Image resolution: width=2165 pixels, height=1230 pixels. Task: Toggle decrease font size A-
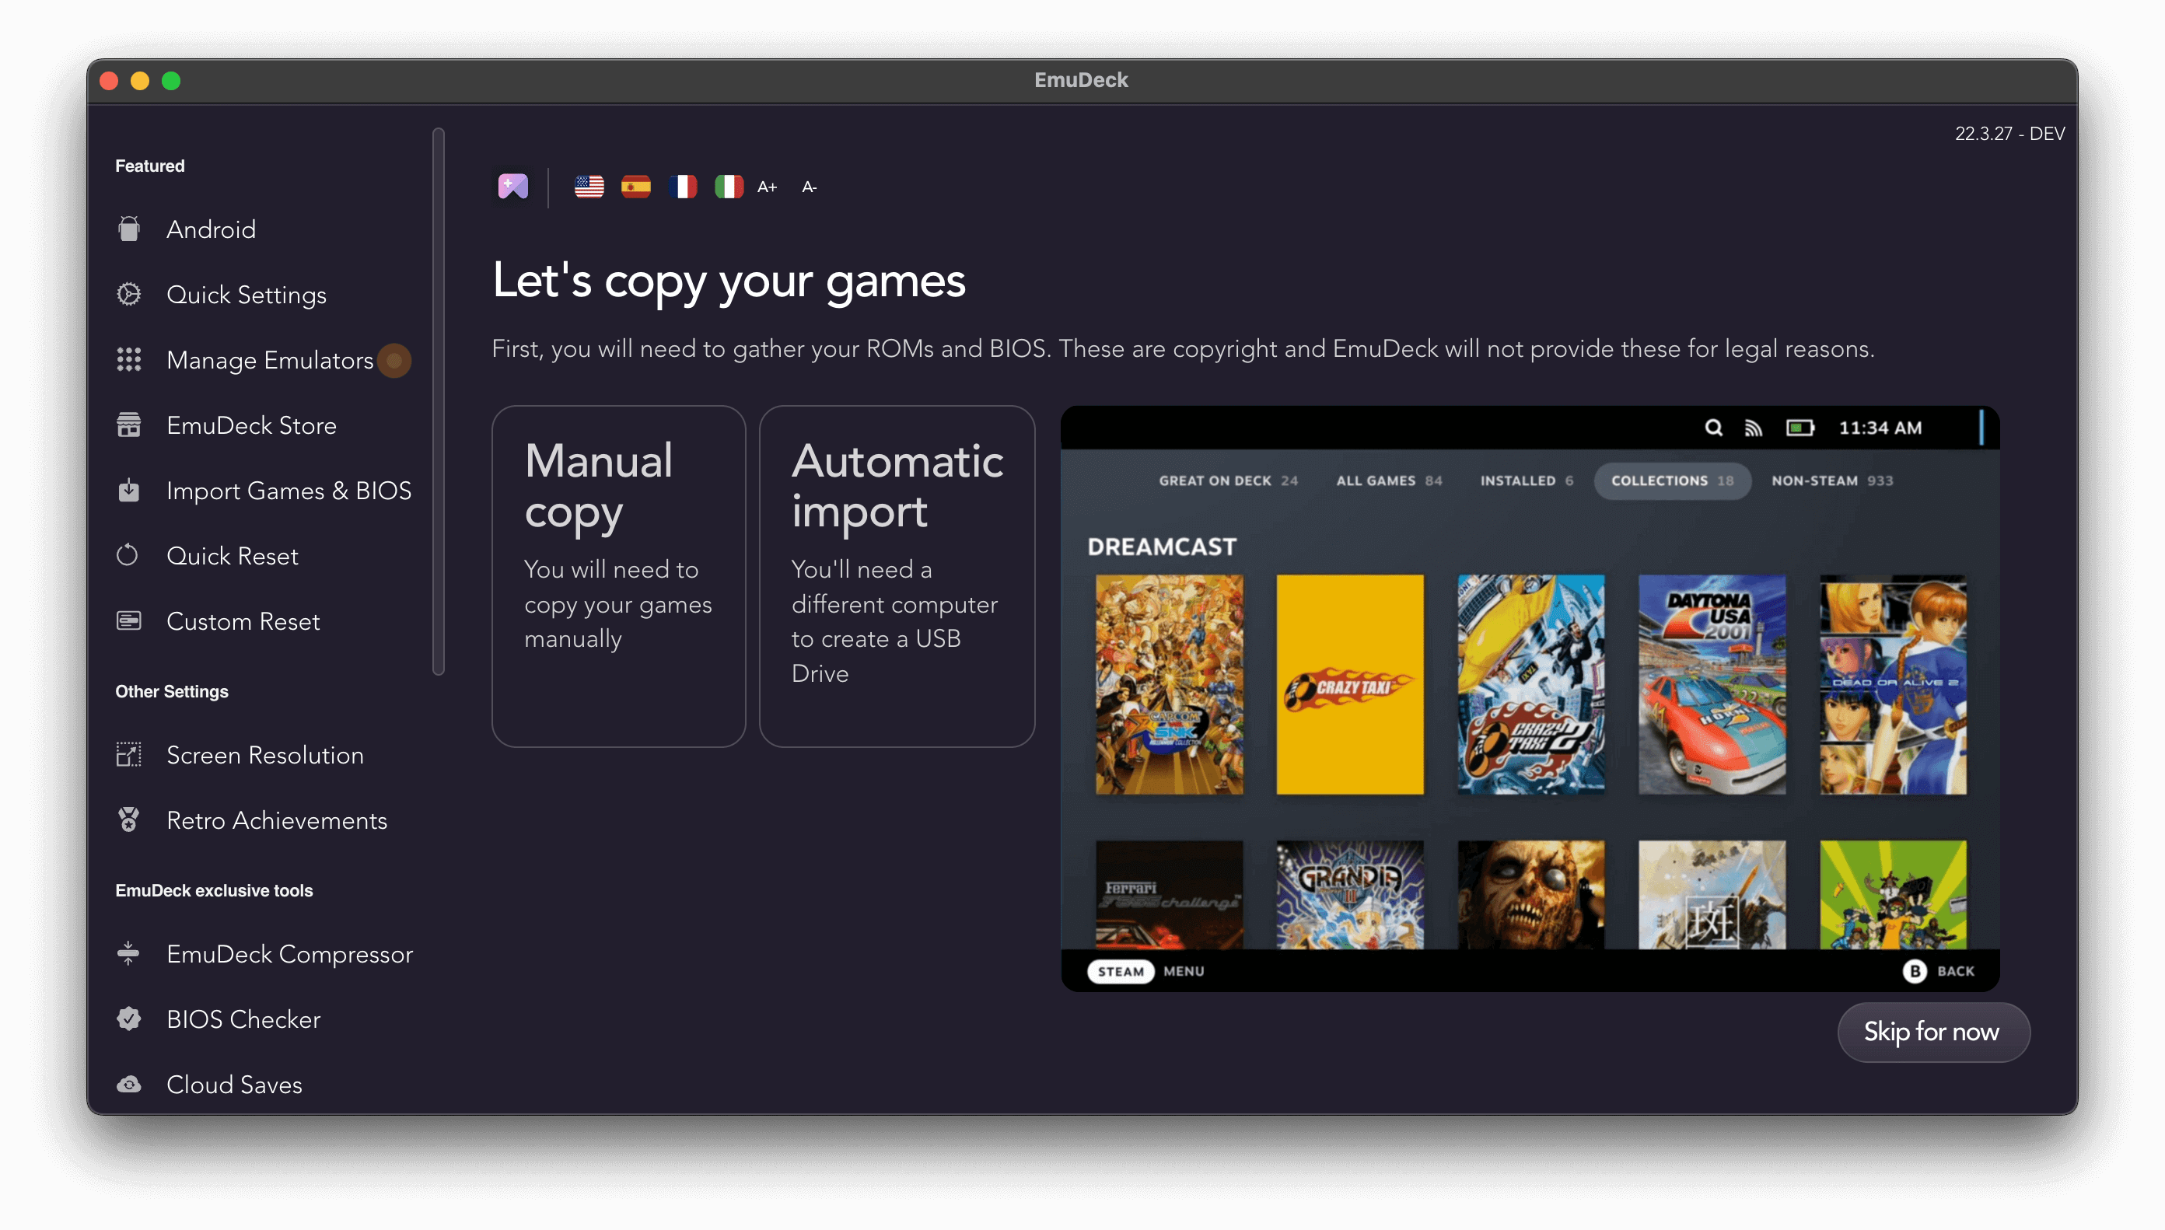point(809,186)
